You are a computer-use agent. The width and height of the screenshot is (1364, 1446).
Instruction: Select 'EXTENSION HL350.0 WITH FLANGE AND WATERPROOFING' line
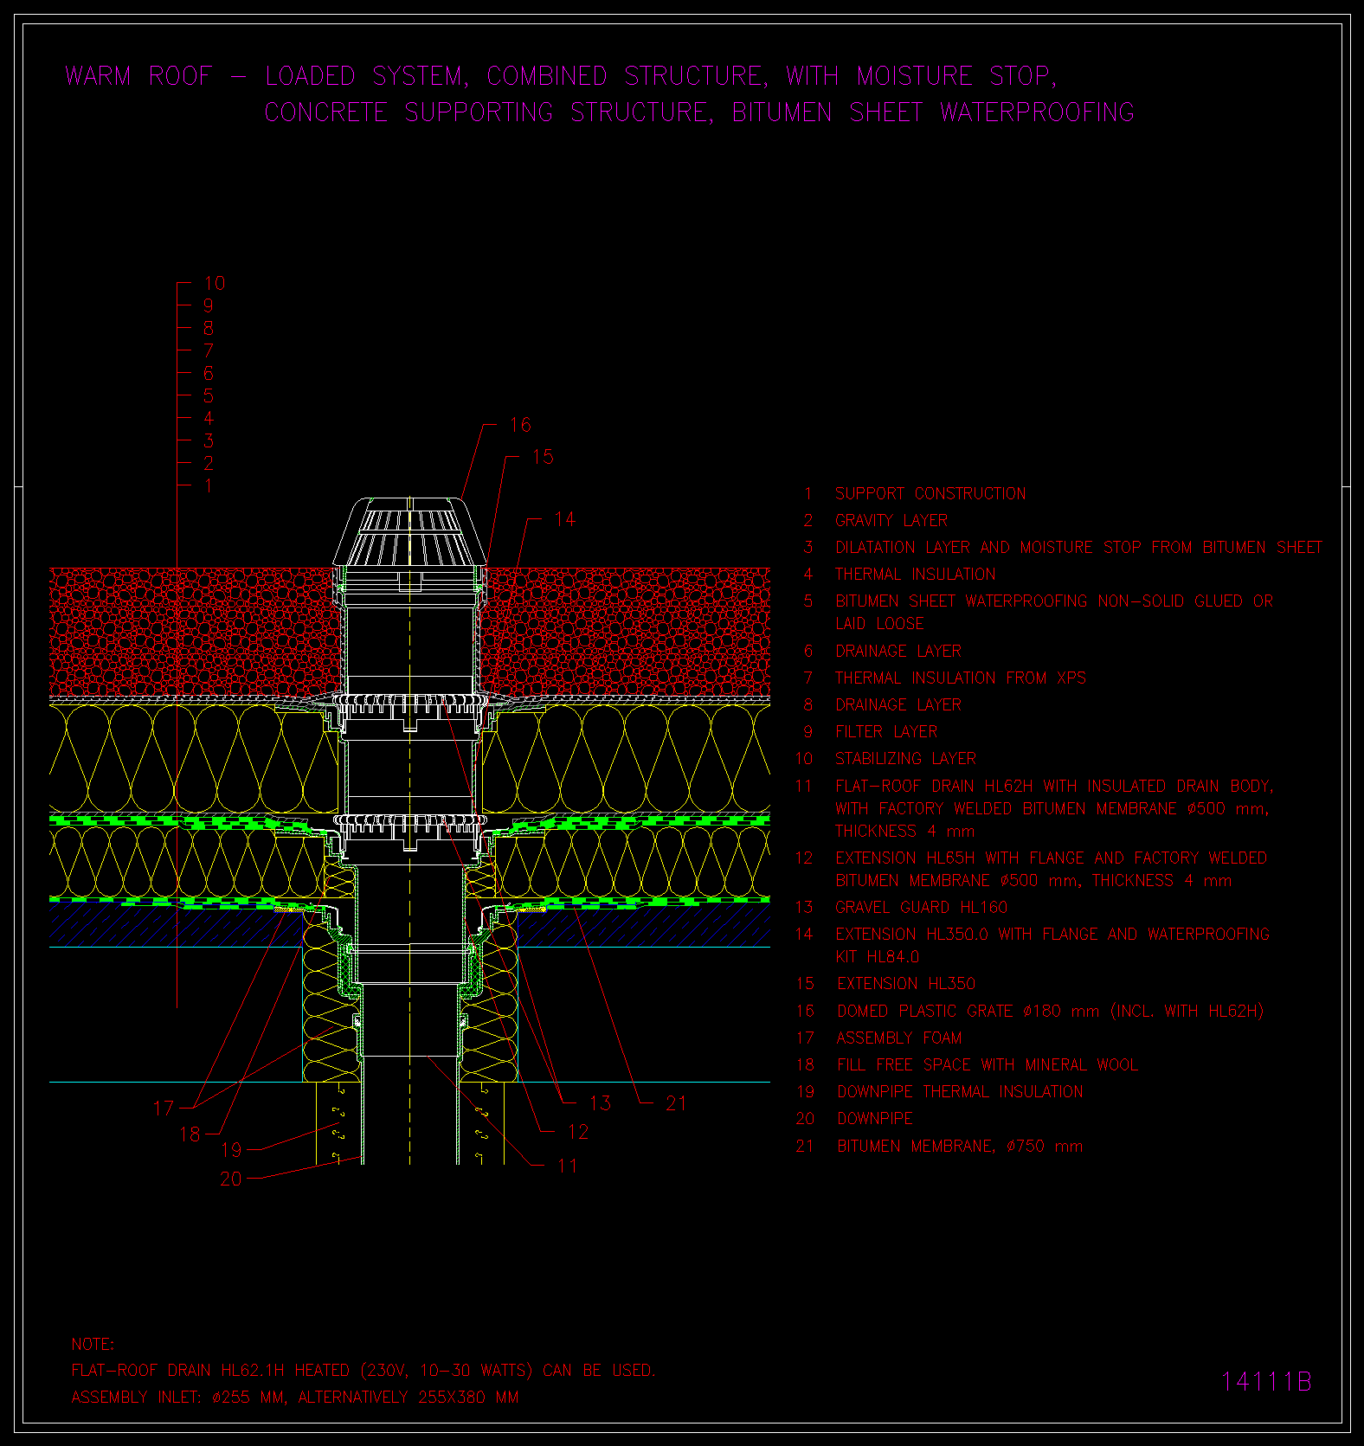pos(1052,935)
